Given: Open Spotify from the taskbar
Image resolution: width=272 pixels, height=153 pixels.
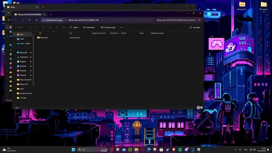Looking at the screenshot, I should point(180,150).
